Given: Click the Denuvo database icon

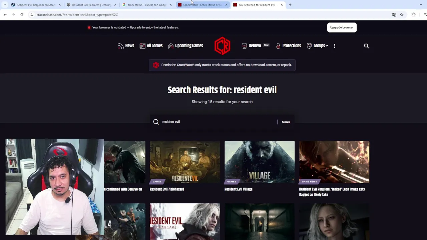Looking at the screenshot, I should coord(244,46).
